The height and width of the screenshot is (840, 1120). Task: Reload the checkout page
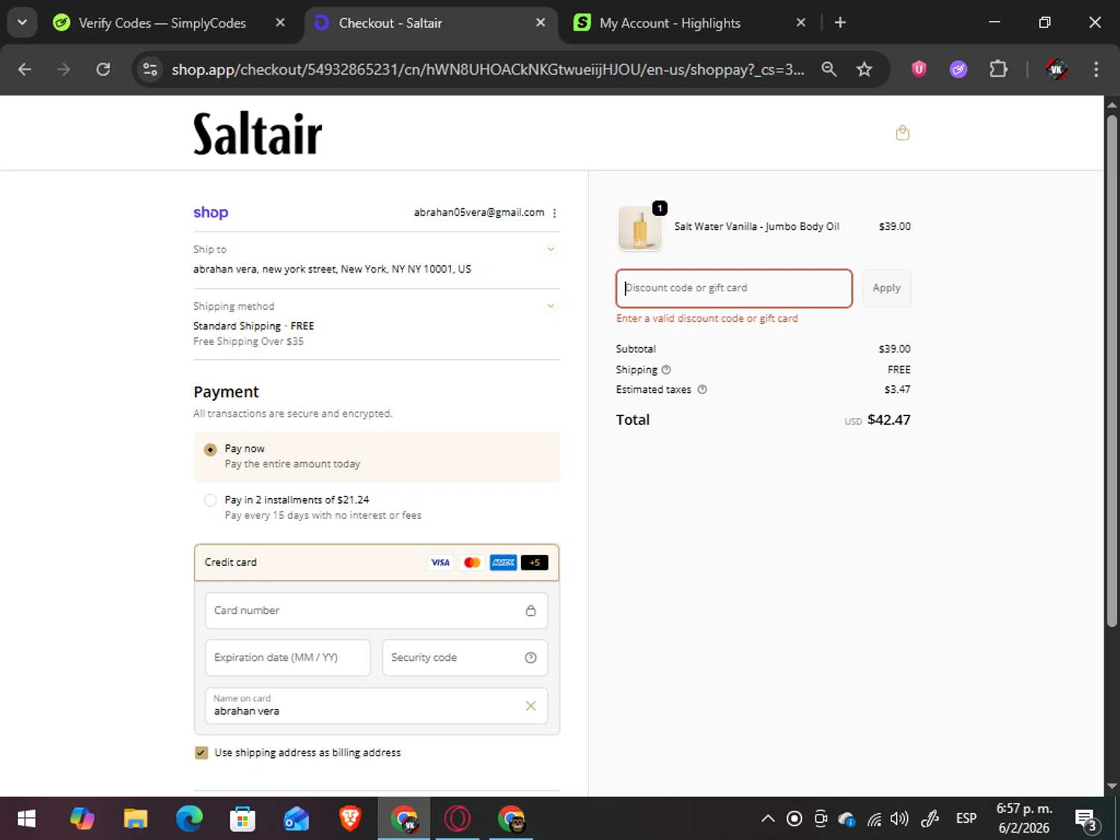(103, 69)
